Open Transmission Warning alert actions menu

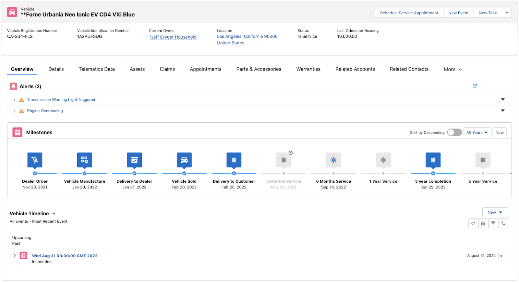[503, 99]
